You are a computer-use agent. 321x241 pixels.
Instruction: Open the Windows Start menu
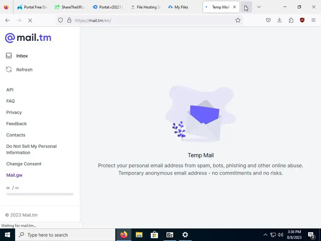[8, 235]
